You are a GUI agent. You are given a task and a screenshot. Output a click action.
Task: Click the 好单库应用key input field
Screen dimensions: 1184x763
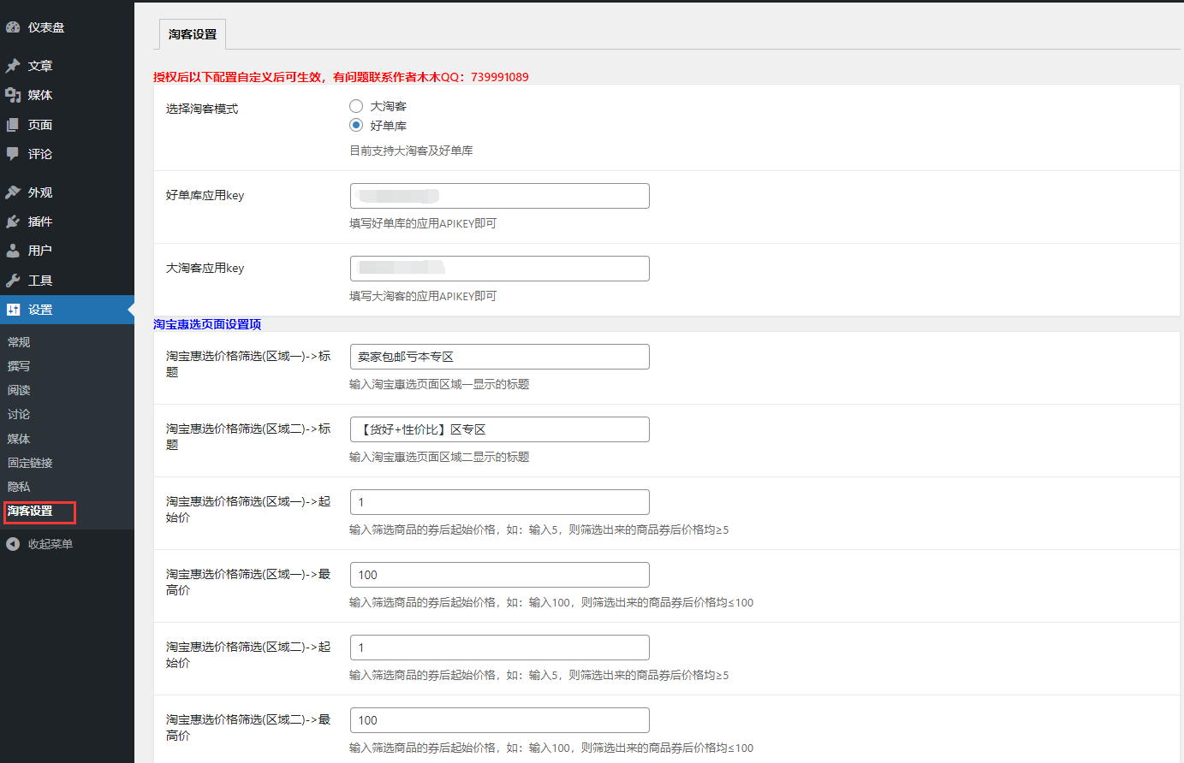pos(499,196)
